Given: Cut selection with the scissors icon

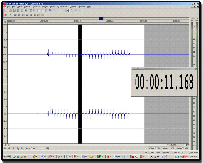Looking at the screenshot, I should (x=31, y=11).
